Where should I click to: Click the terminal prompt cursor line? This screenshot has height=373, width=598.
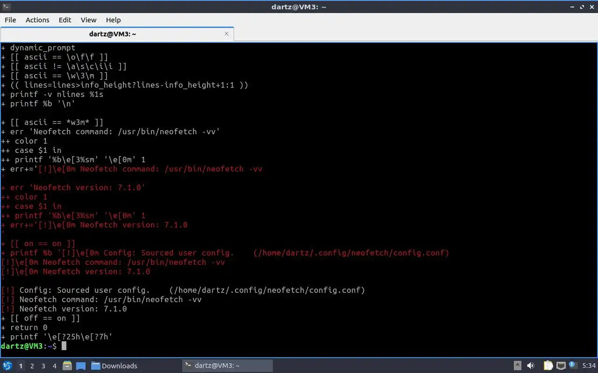click(x=34, y=346)
